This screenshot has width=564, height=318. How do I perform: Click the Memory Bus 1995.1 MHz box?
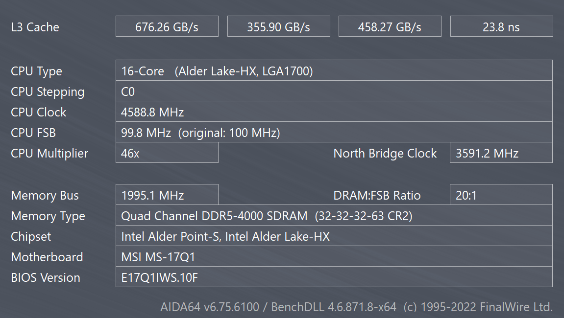[x=167, y=196]
